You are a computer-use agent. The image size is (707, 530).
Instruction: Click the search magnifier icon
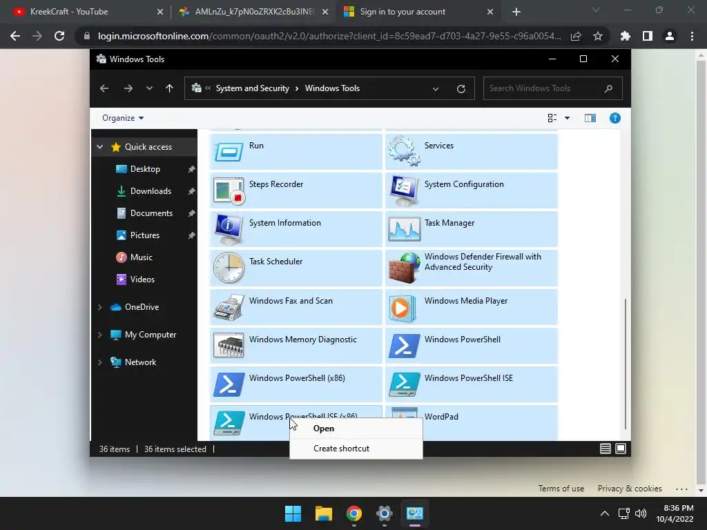coord(608,88)
